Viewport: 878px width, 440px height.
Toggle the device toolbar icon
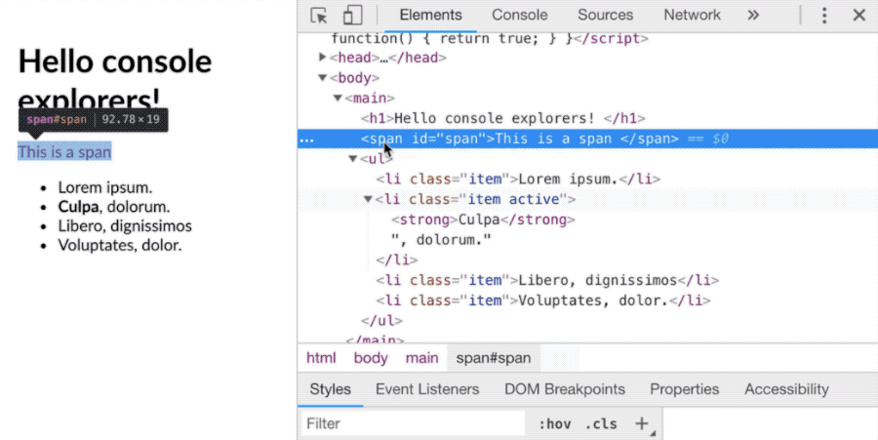352,15
